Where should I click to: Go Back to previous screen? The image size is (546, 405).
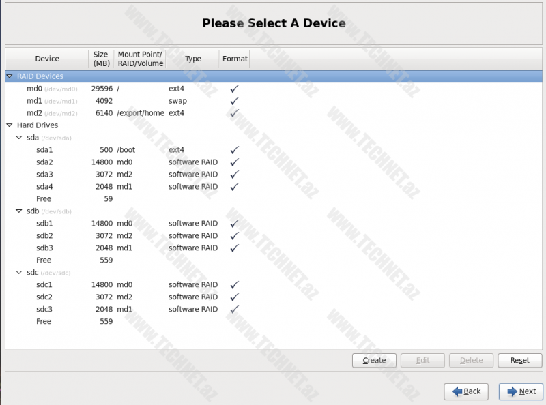coord(466,391)
